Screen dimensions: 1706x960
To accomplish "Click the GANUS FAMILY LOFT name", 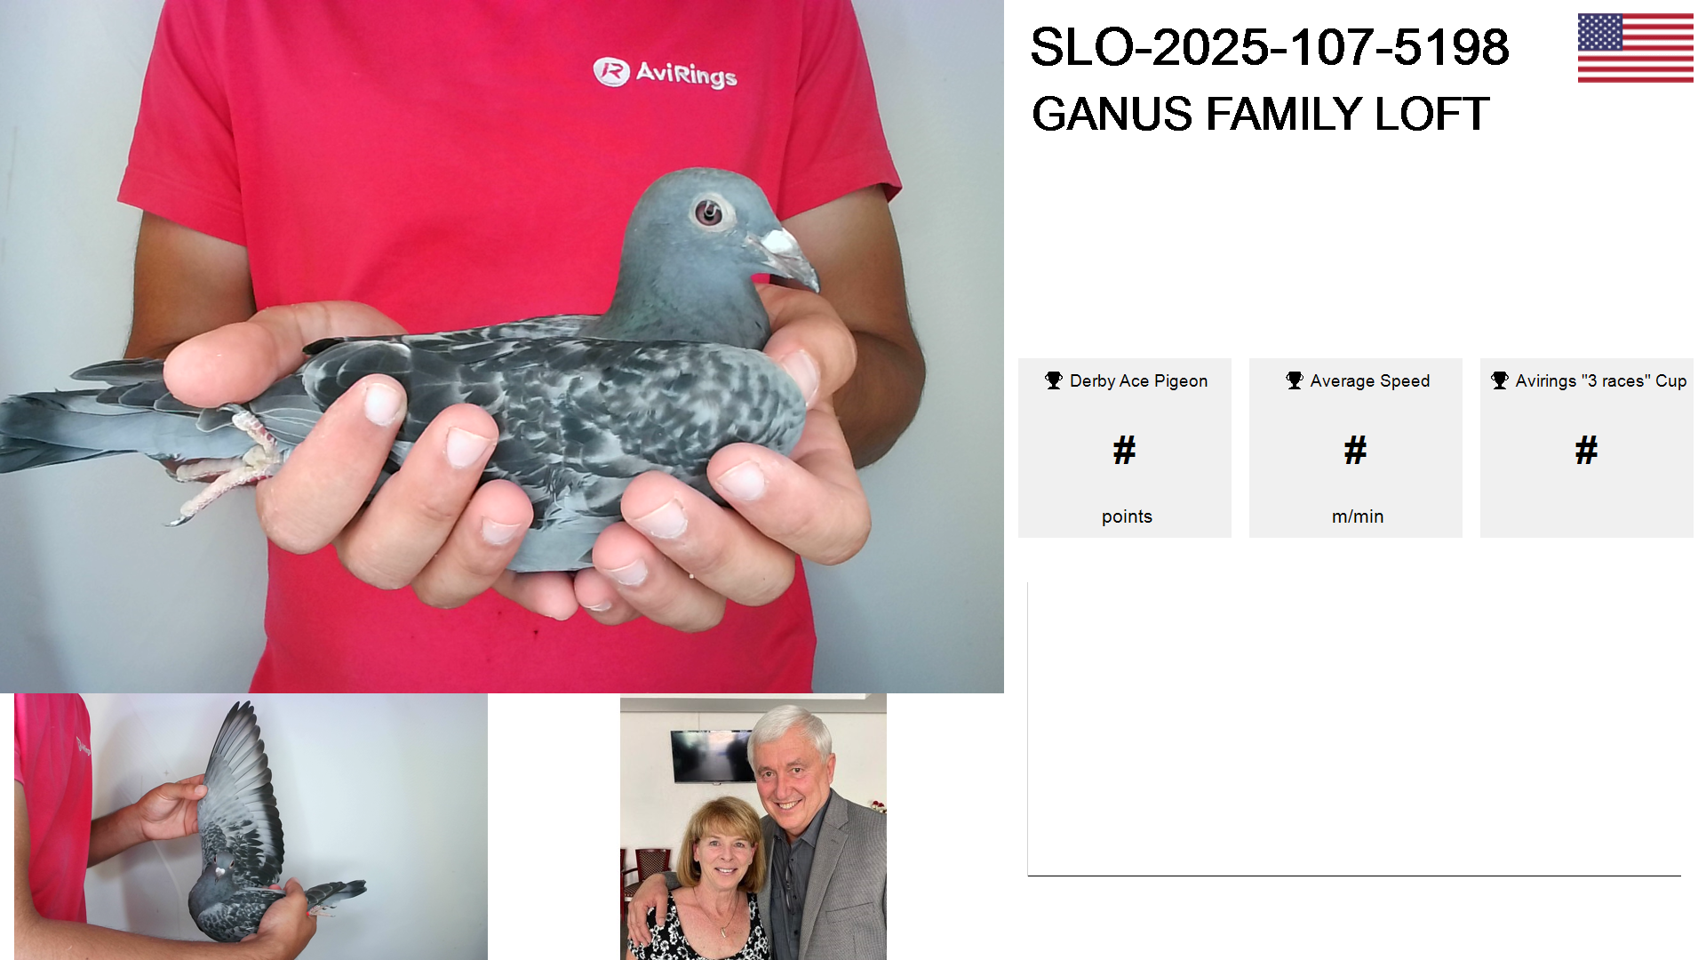I will [1260, 114].
